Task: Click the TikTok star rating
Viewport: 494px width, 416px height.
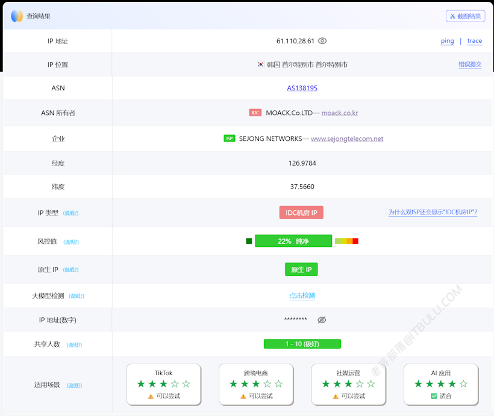Action: (x=163, y=384)
